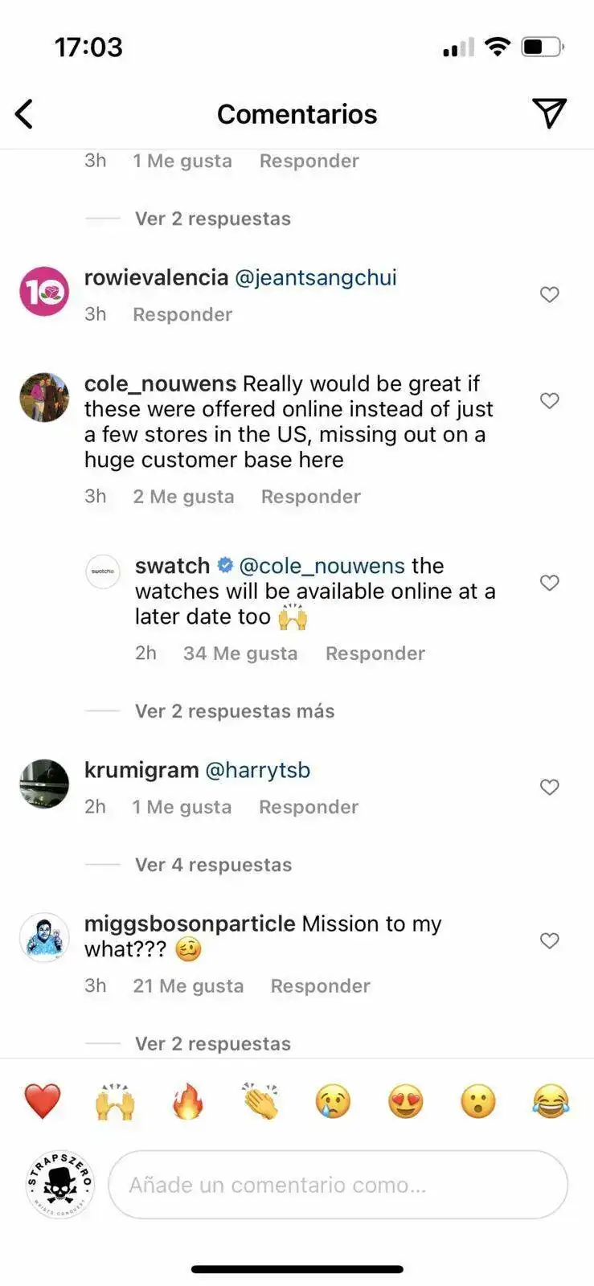Image resolution: width=594 pixels, height=1286 pixels.
Task: Expand 'Ver 2 respuestas' under miggsbosonparticle comment
Action: [212, 1043]
